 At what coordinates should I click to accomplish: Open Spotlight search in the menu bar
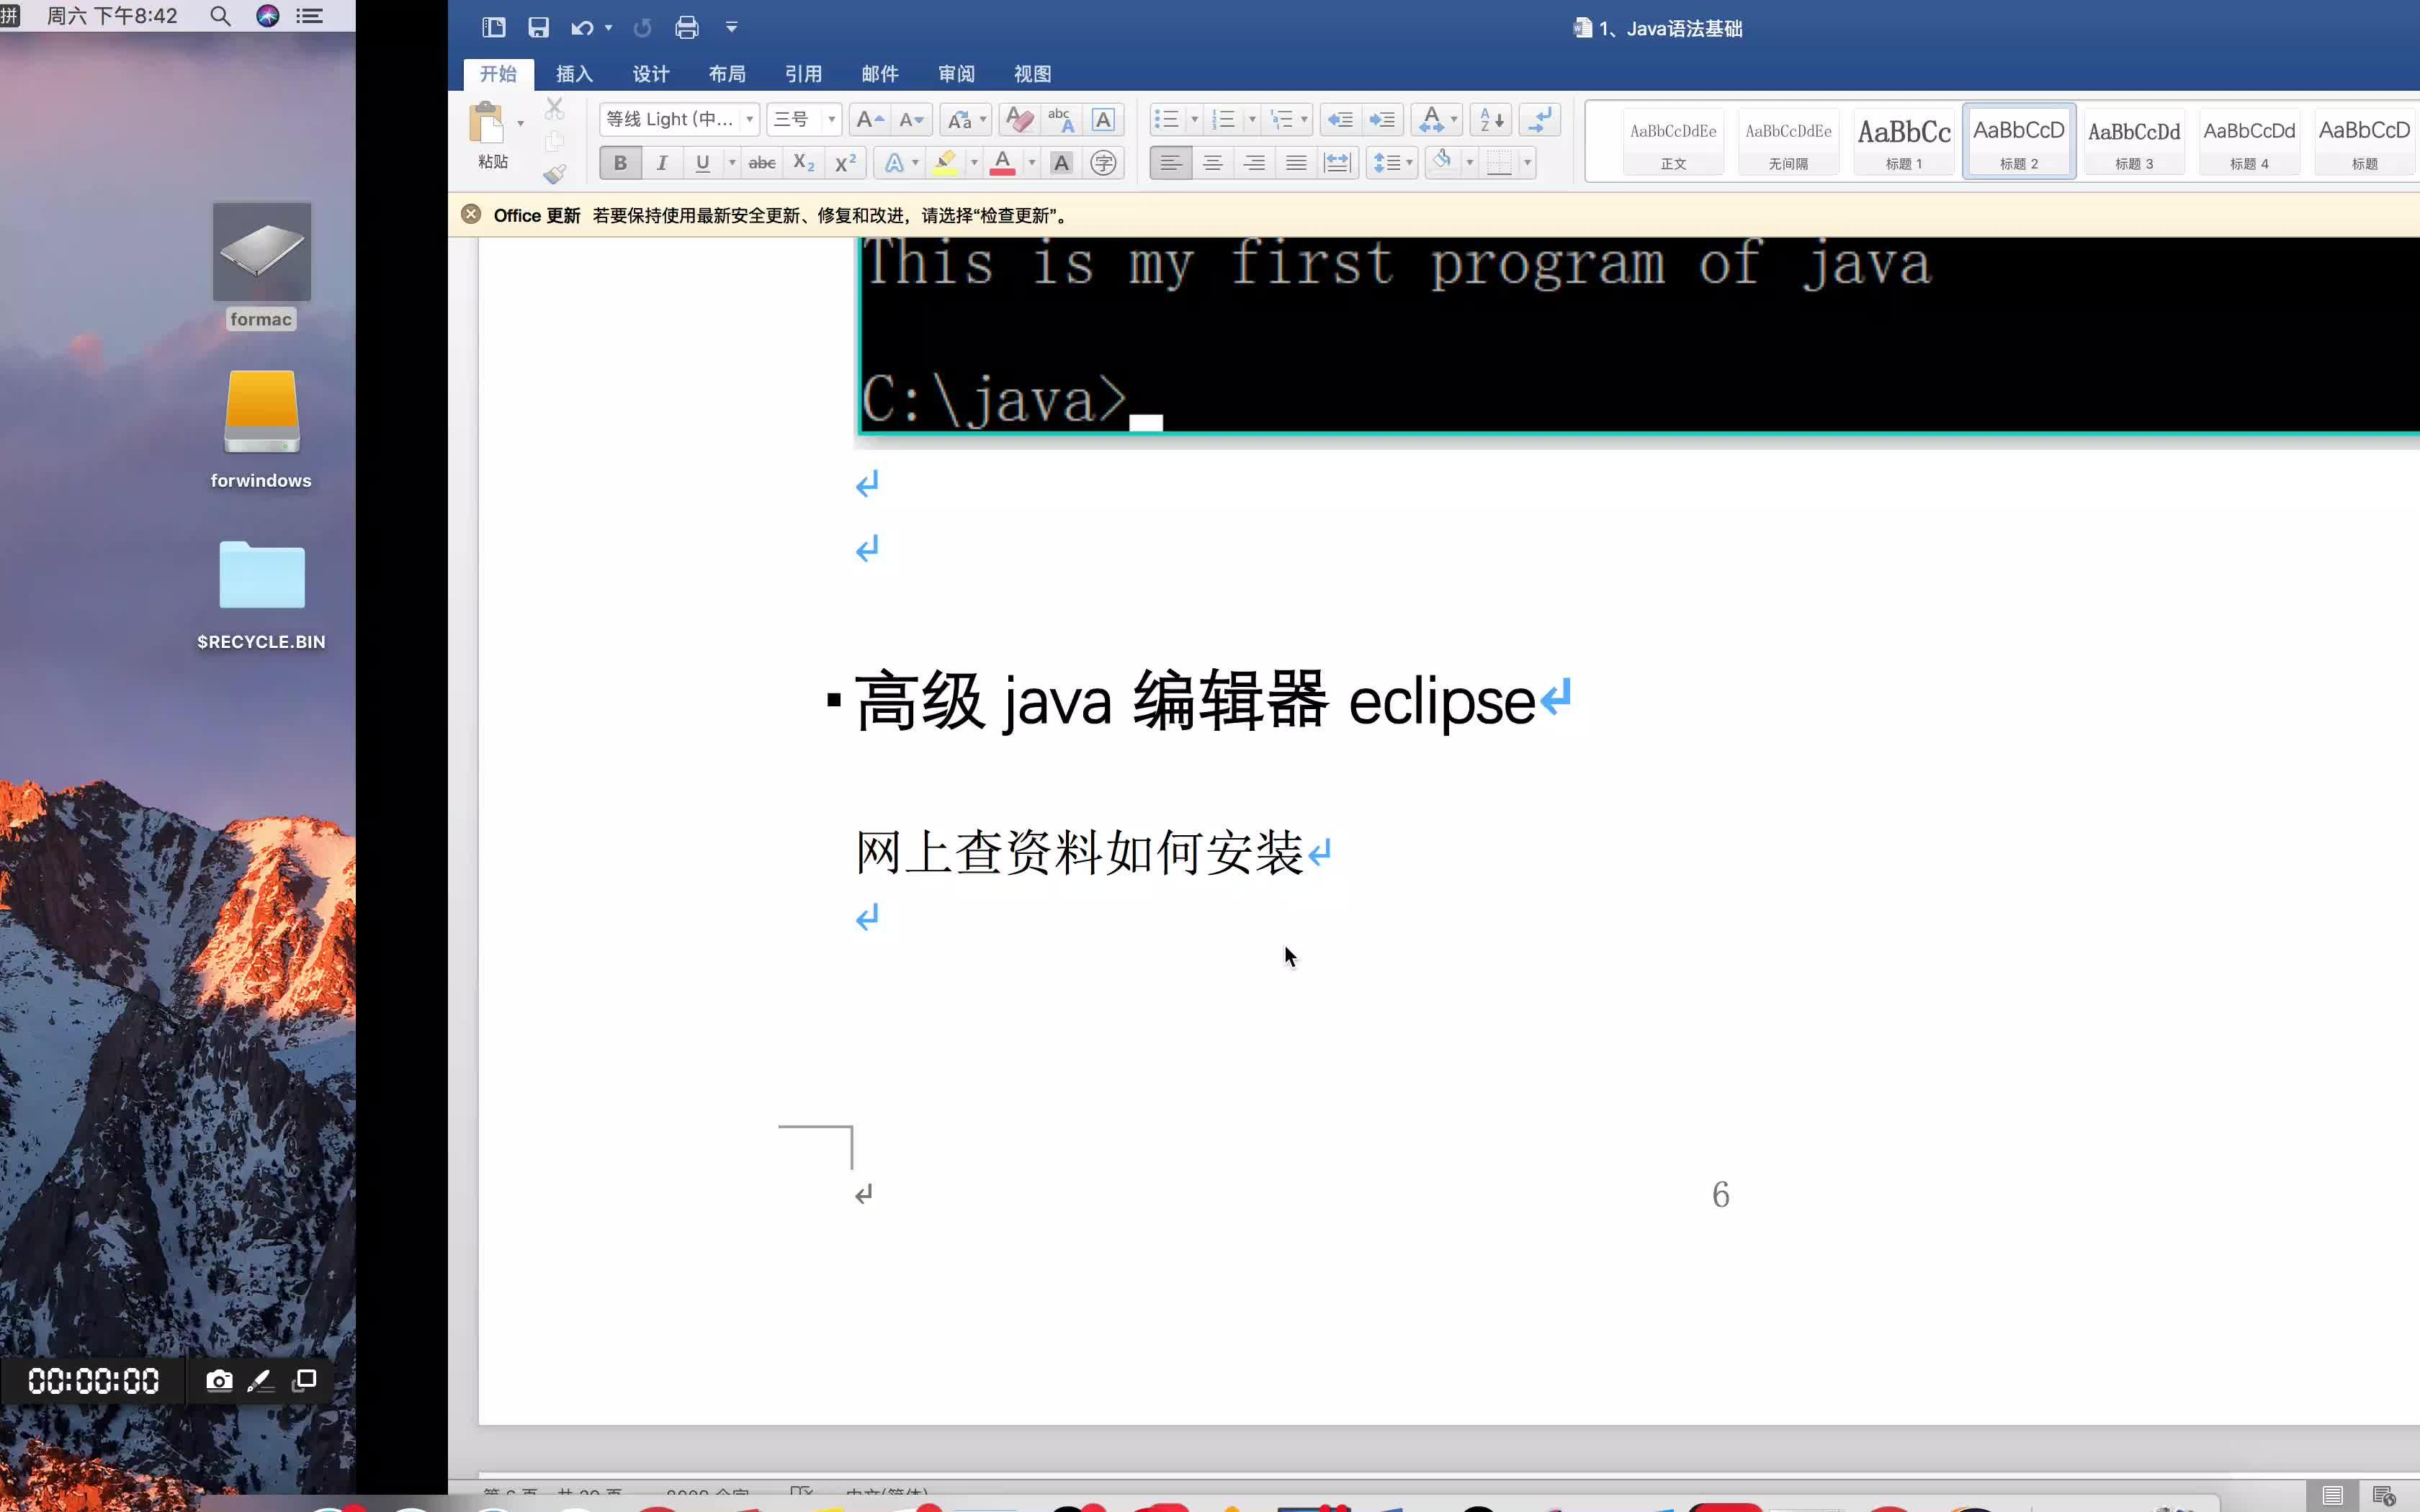coord(220,16)
